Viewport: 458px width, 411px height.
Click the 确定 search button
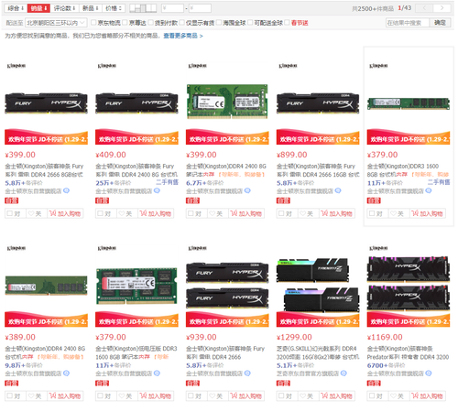440,23
